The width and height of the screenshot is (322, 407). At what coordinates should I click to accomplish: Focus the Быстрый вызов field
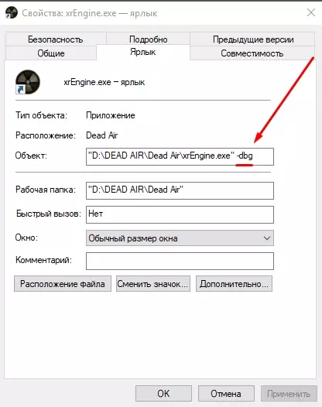point(180,214)
